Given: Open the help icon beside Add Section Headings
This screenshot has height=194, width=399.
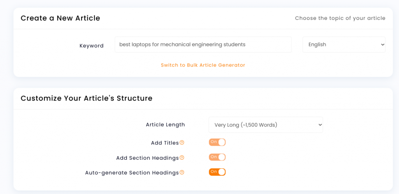Looking at the screenshot, I should (182, 158).
